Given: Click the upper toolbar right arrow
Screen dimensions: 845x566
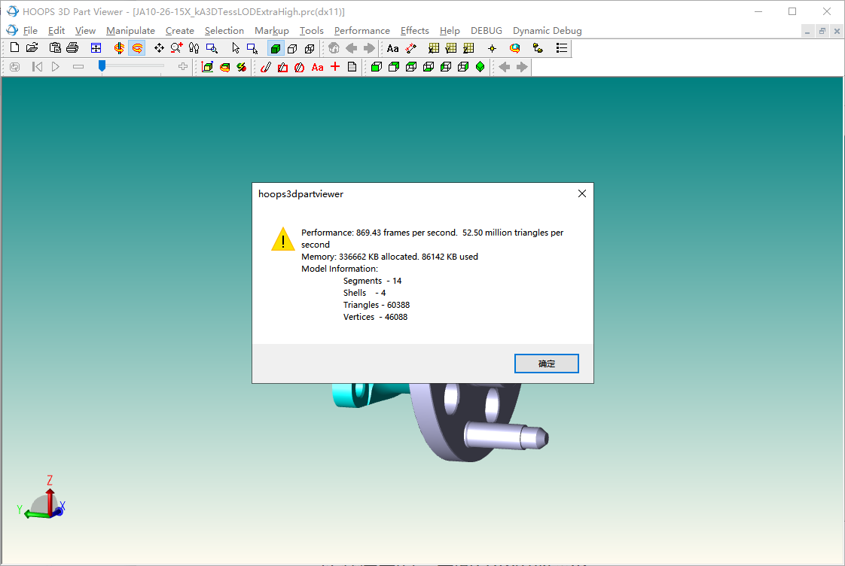Looking at the screenshot, I should (369, 48).
